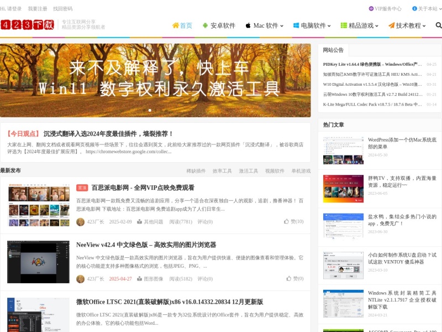
Task: Click the category icon beside 其他问题
Action: point(139,222)
